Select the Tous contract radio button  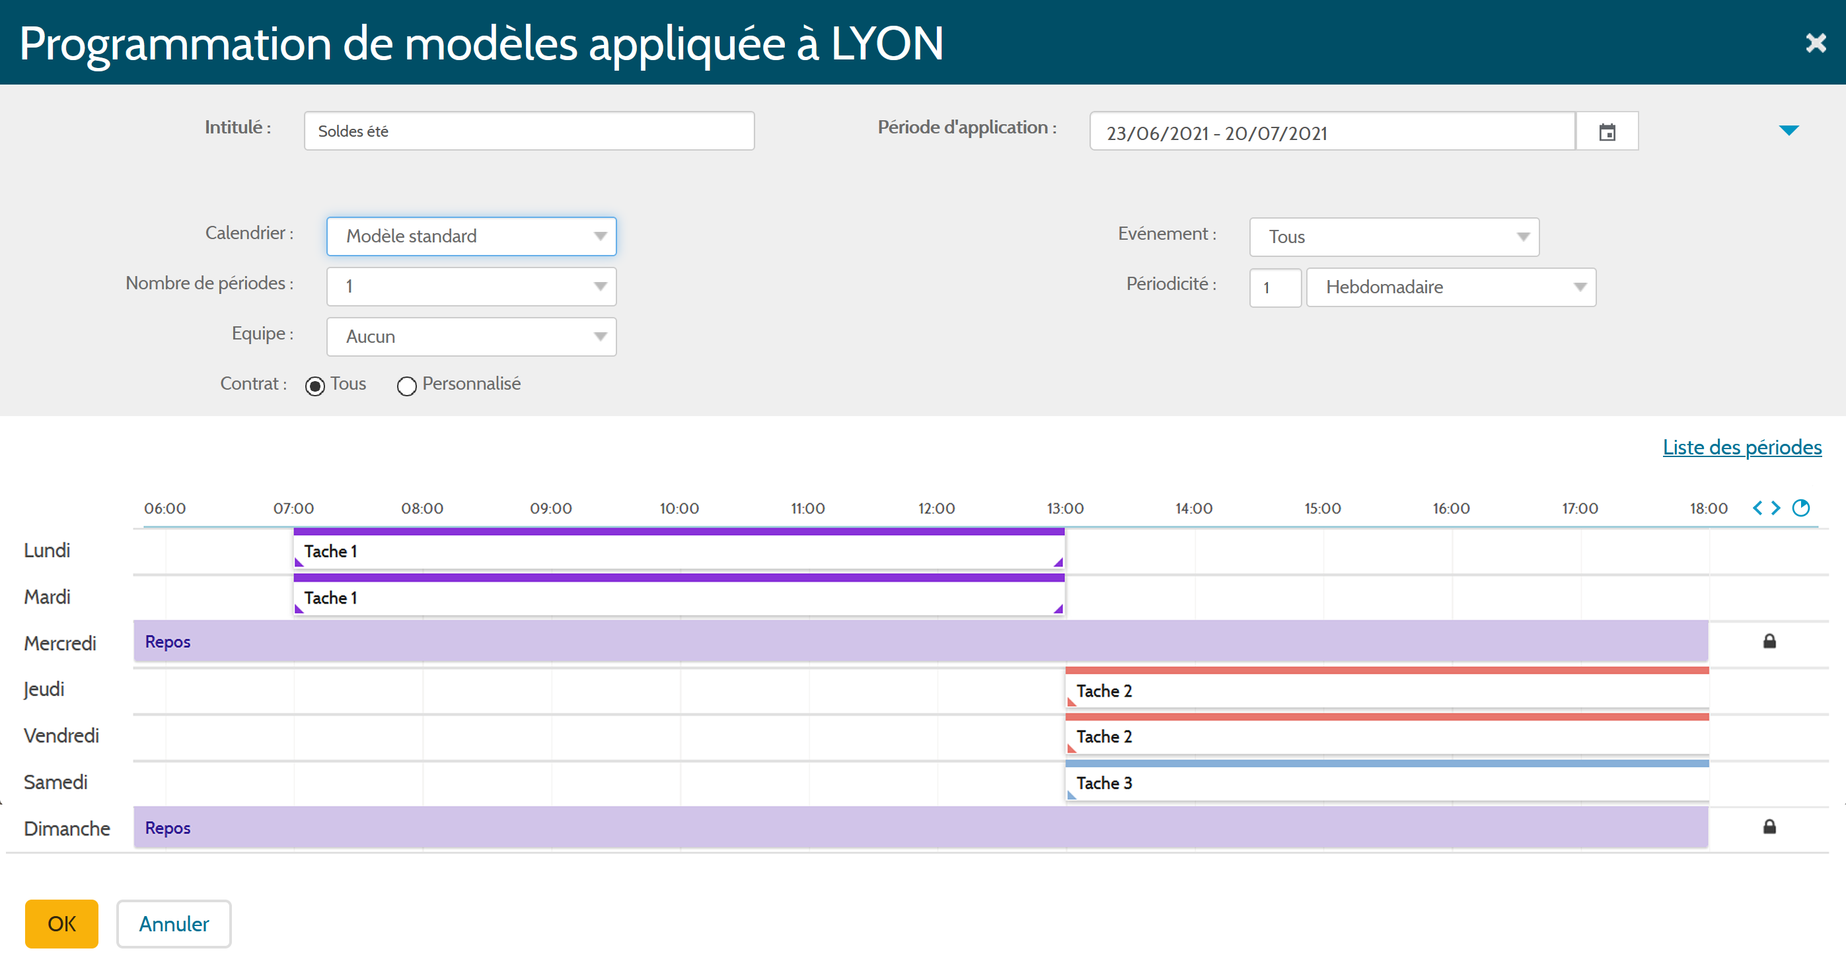pos(314,386)
